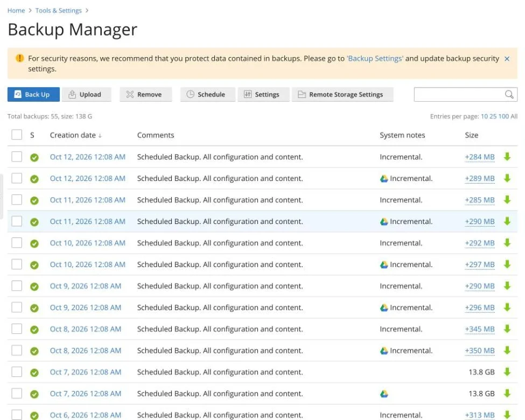
Task: Select checkbox for +292 MB backup
Action: 17,242
